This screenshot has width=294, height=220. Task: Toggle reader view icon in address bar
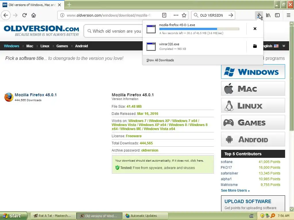pyautogui.click(x=164, y=15)
